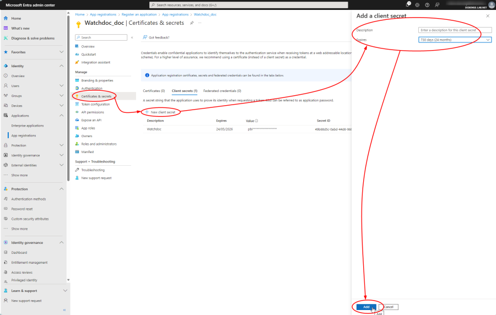Click the feedback icon in top bar
496x315 pixels.
click(436, 5)
